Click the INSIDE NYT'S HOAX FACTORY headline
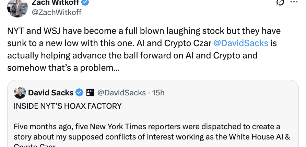306x147 pixels. point(68,106)
